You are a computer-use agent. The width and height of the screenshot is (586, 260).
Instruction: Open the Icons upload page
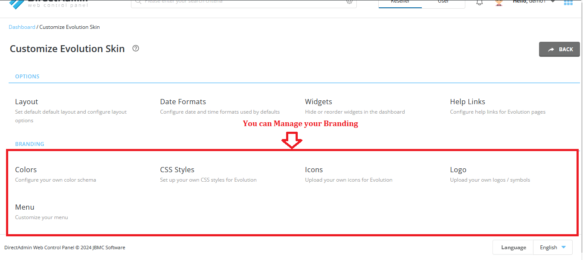314,170
